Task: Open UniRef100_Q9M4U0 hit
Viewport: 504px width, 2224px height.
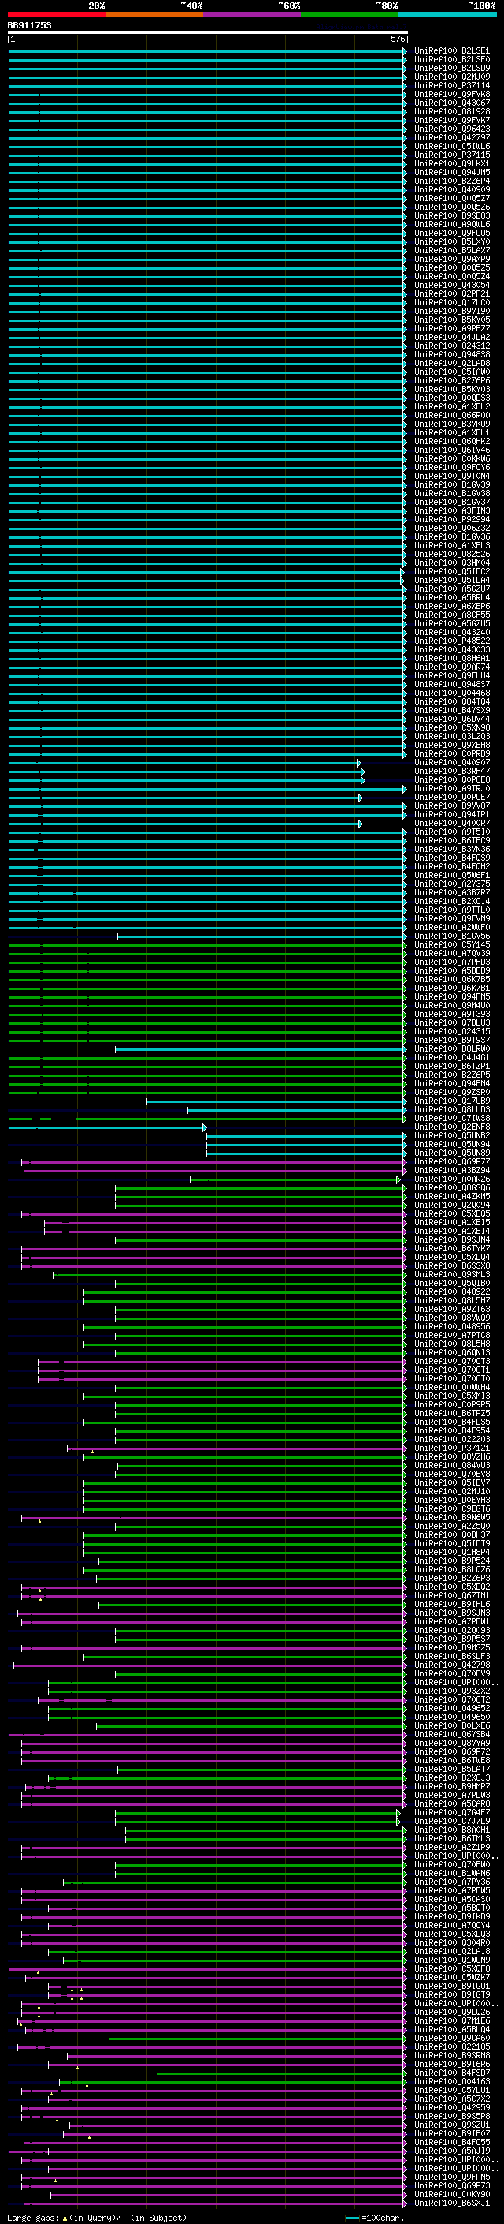Action: (451, 1005)
